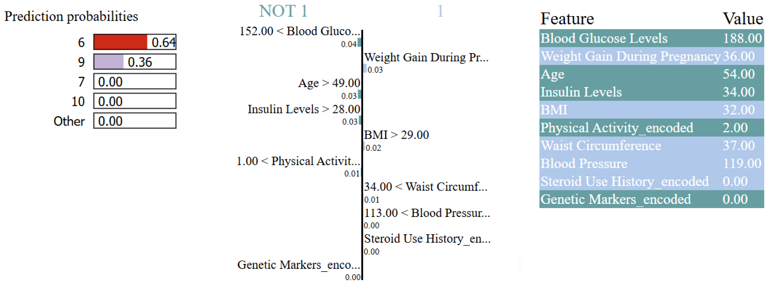770x284 pixels.
Task: Click the purple probability bar for class 9
Action: [109, 62]
